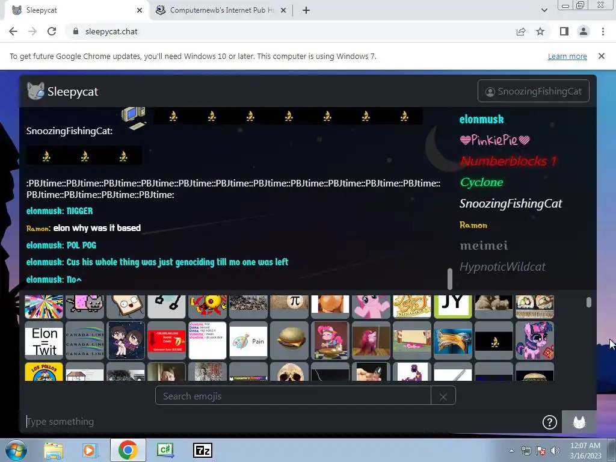Focus the Search emojis field
Viewport: 616px width, 462px height.
293,396
